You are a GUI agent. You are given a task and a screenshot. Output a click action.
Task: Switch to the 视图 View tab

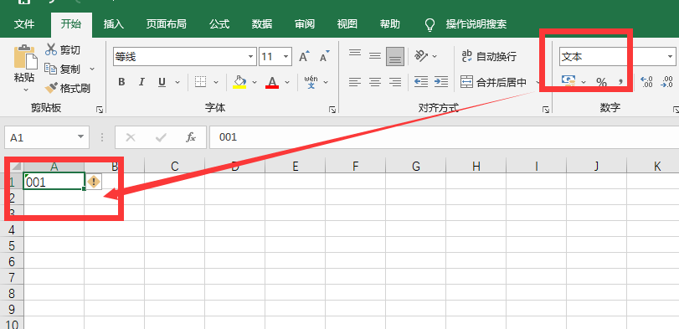pyautogui.click(x=347, y=23)
